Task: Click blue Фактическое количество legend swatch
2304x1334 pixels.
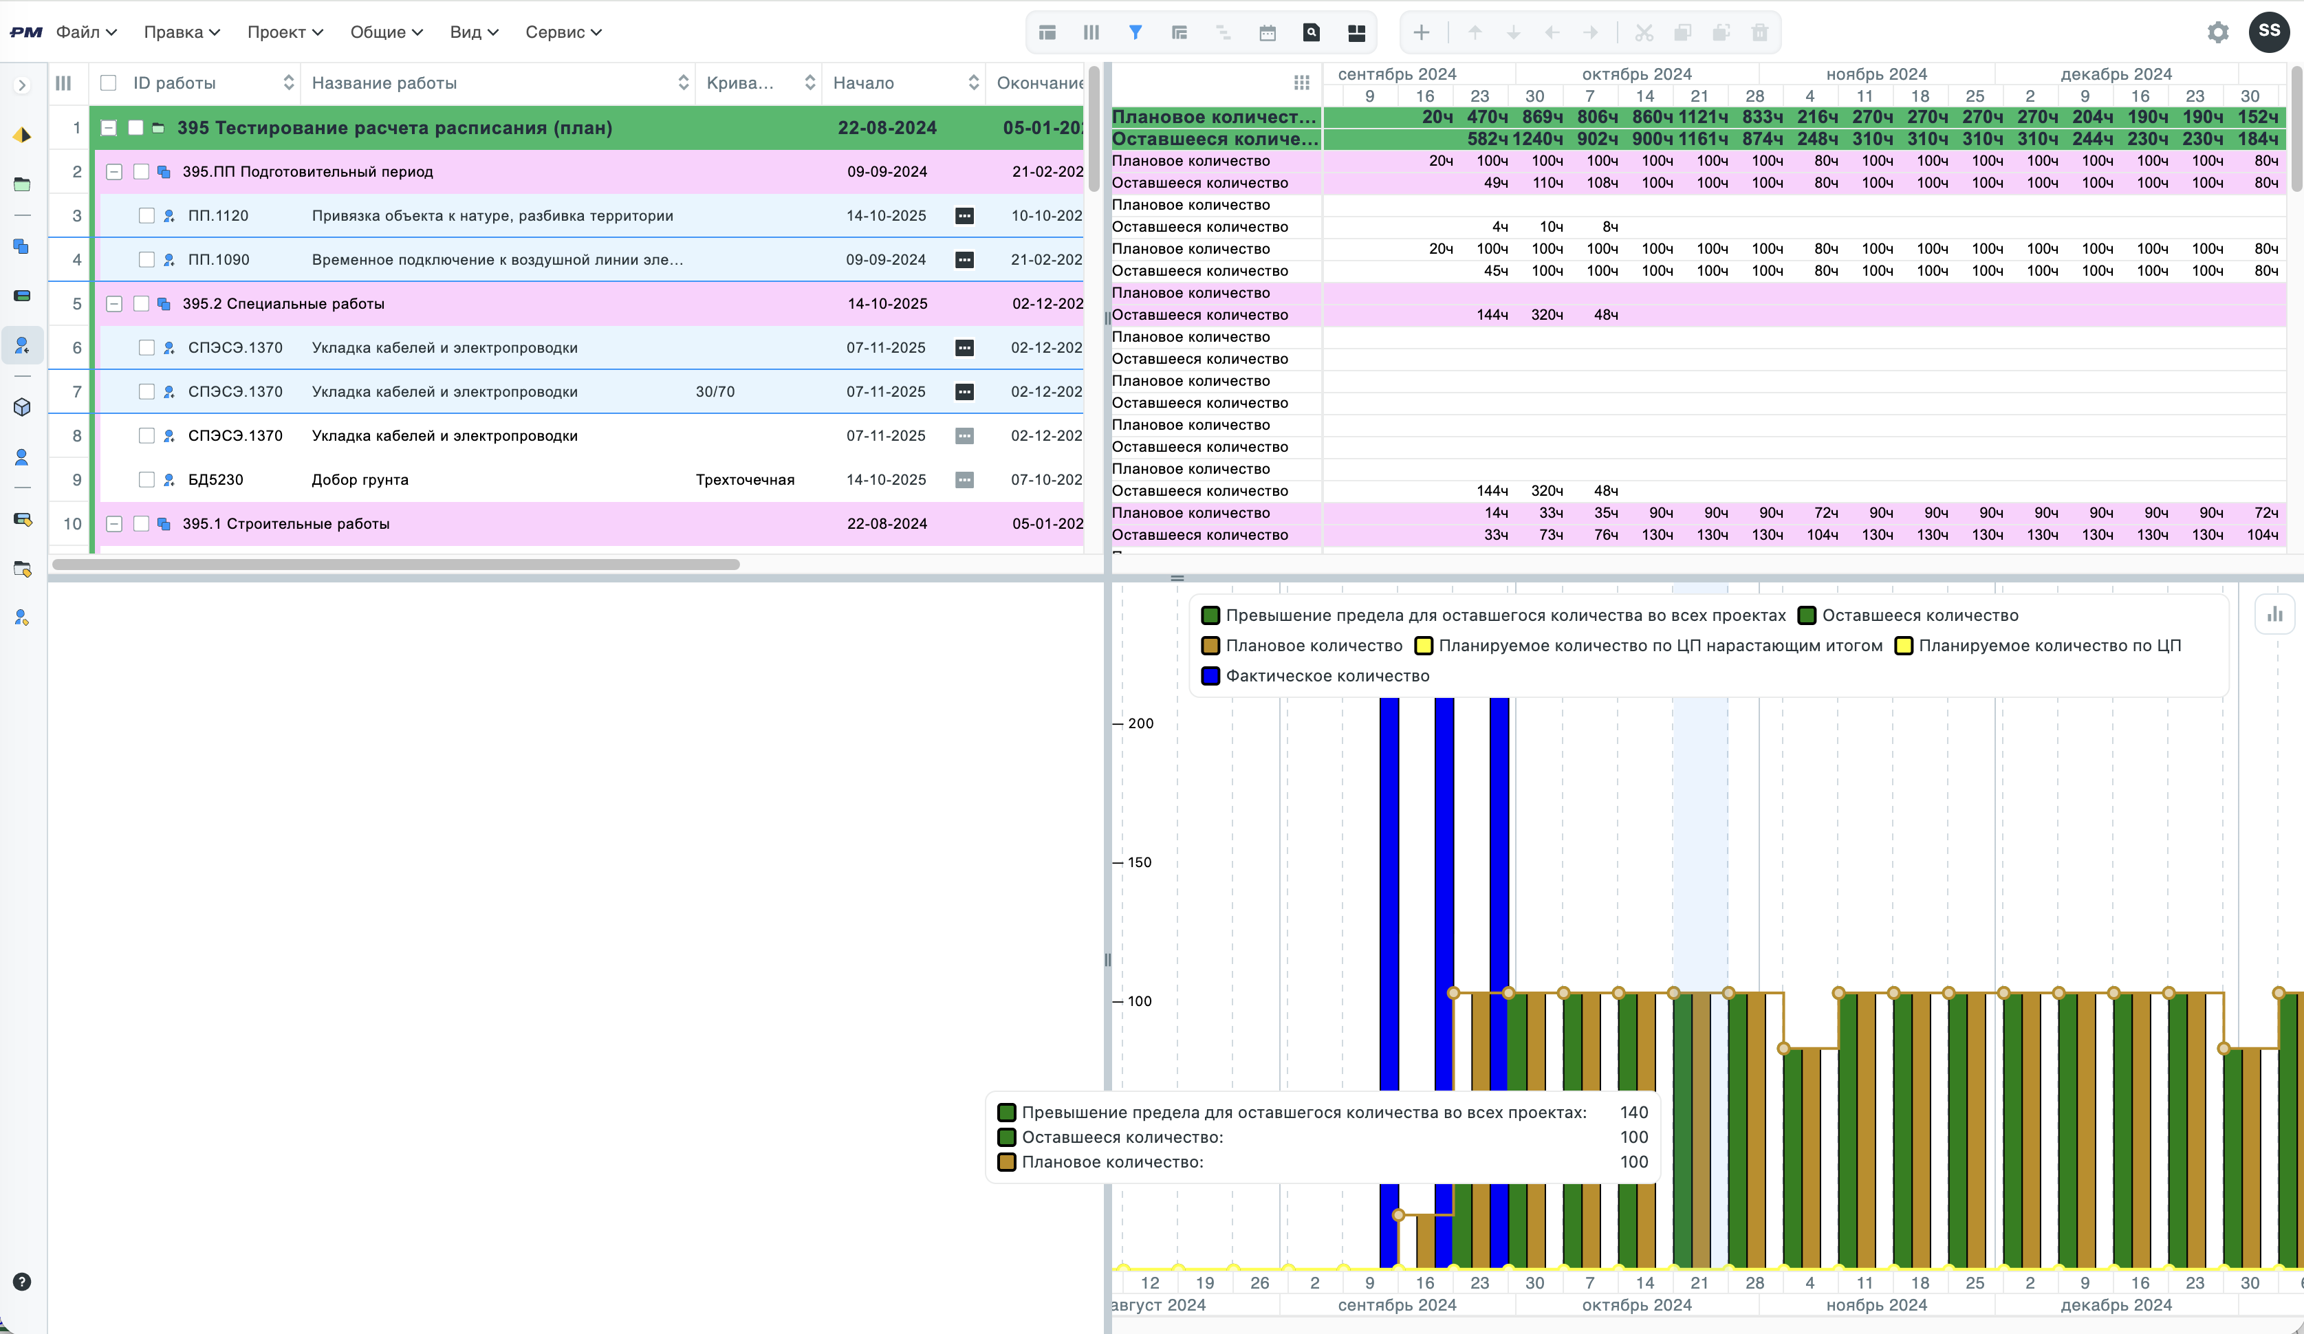Action: [1210, 676]
